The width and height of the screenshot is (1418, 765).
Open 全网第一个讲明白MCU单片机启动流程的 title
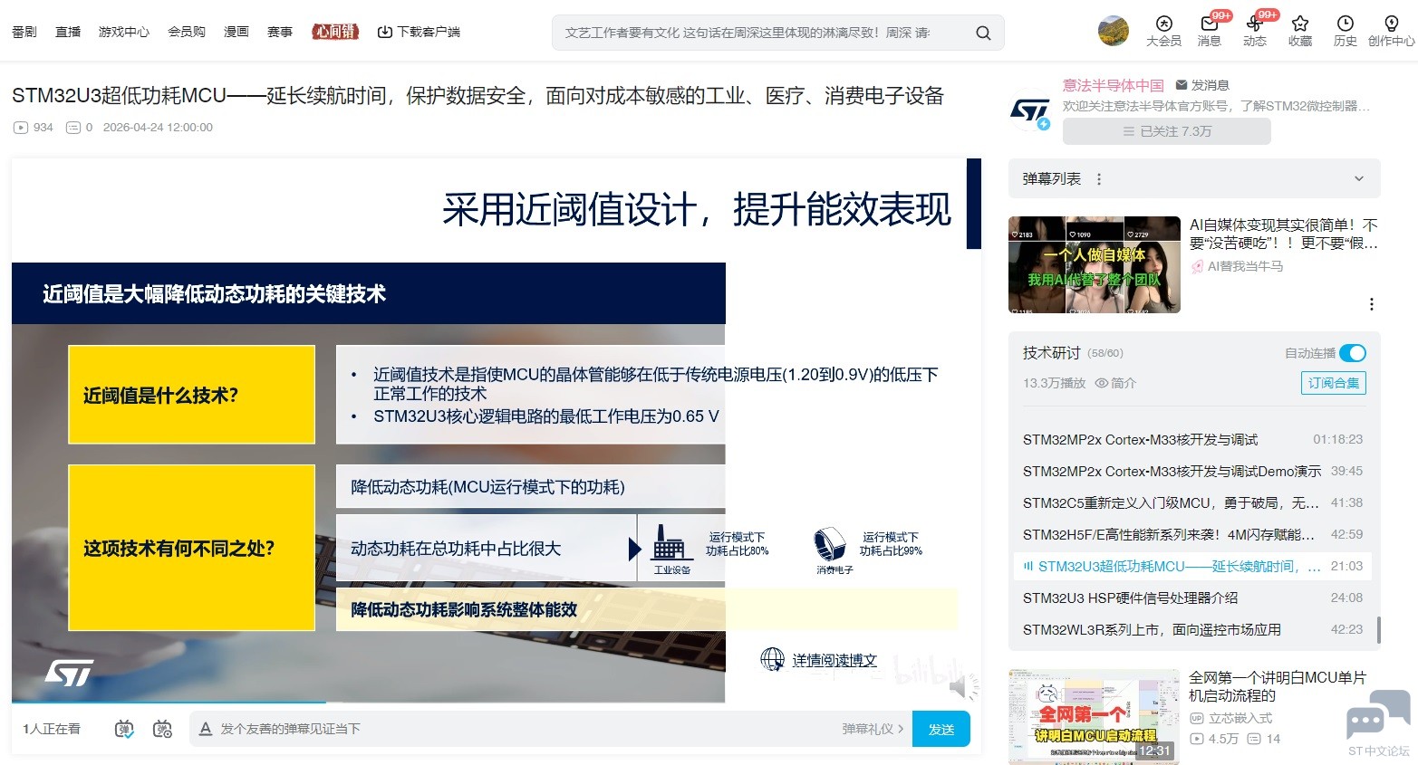[1278, 686]
